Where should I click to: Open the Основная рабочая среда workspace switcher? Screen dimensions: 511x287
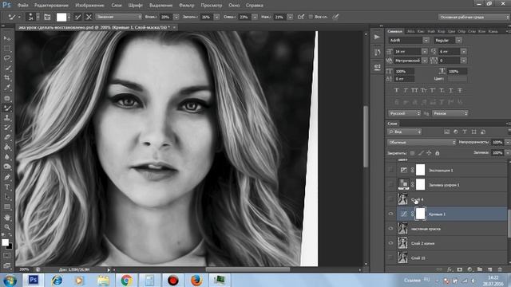pyautogui.click(x=473, y=17)
